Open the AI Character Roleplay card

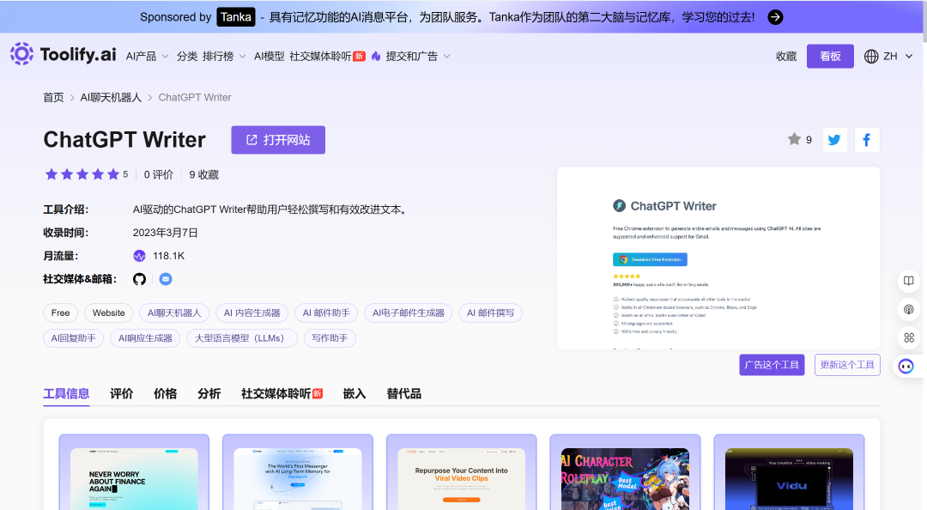click(625, 472)
